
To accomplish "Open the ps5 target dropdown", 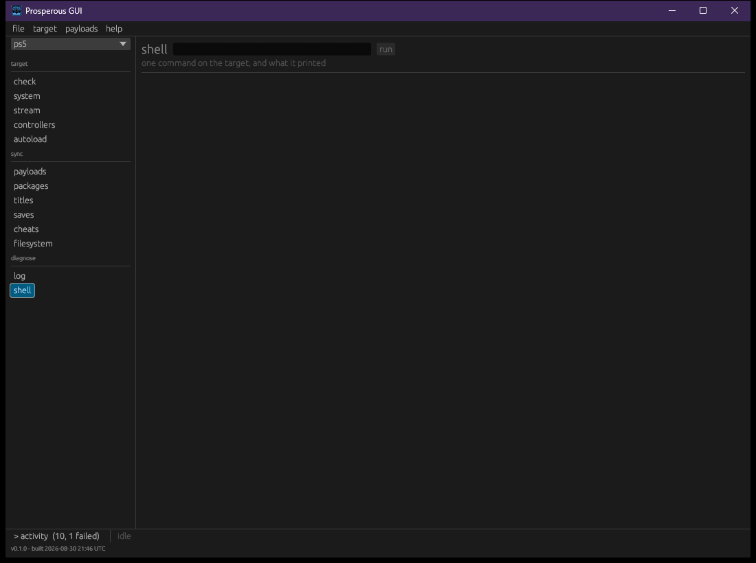I will (x=70, y=44).
